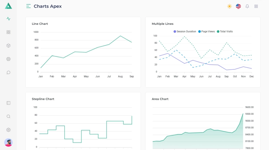269x150 pixels.
Task: Toggle Total Visits series in legend
Action: [x=226, y=32]
